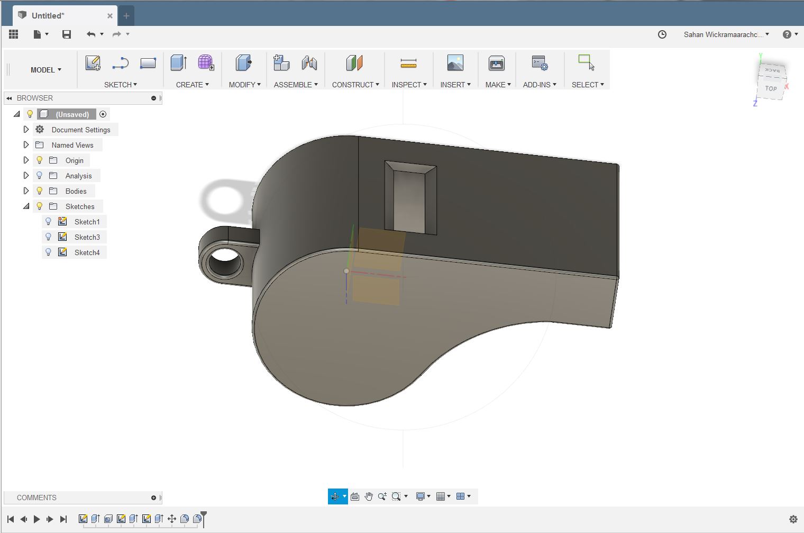804x533 pixels.
Task: Jump to timeline beginning
Action: click(x=11, y=519)
